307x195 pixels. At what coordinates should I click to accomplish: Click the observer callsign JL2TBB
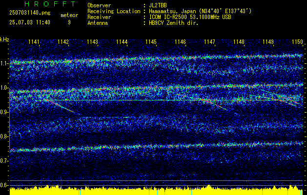click(158, 5)
